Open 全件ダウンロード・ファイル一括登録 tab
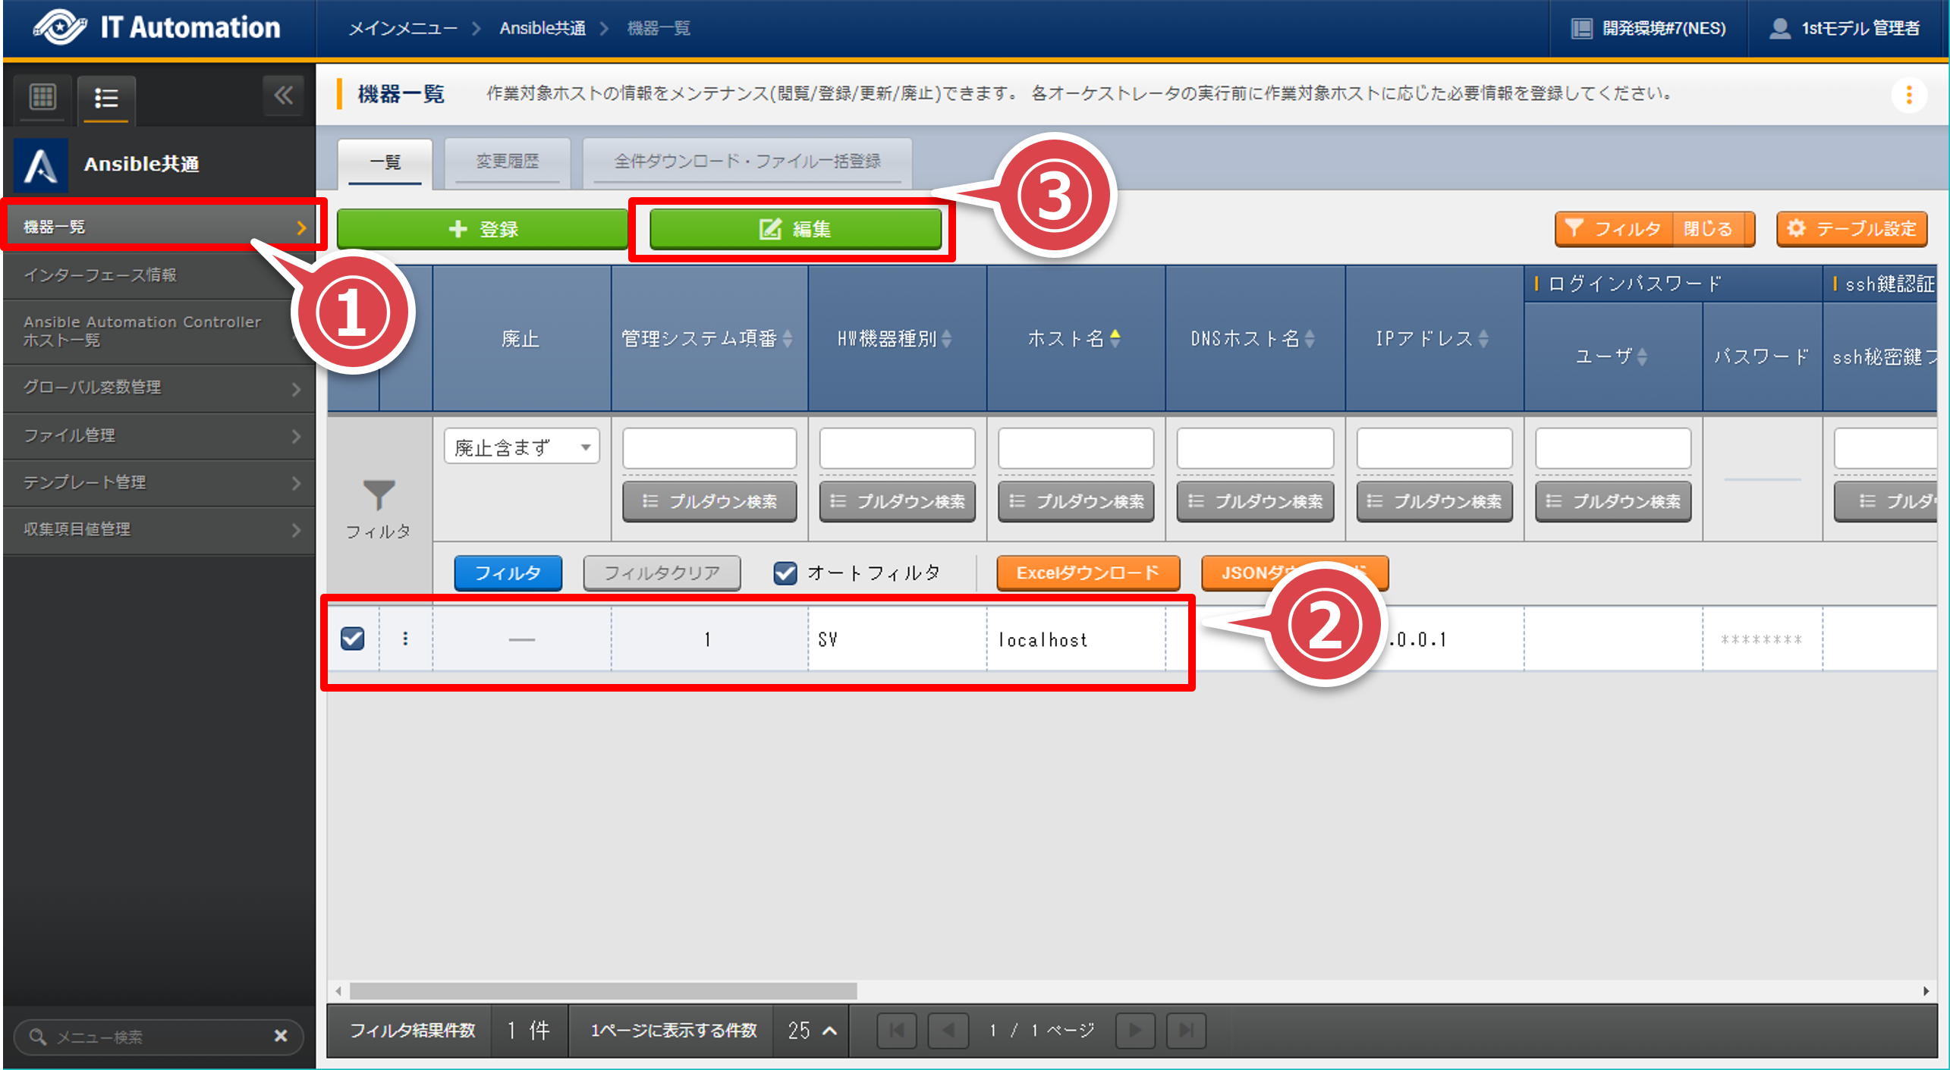The image size is (1950, 1070). click(747, 162)
